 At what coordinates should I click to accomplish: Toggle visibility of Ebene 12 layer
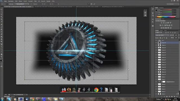156,72
